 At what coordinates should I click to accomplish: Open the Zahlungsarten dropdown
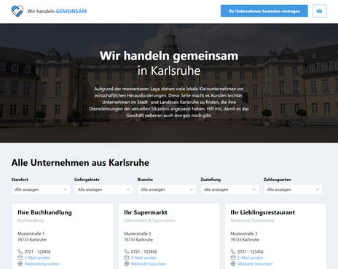pyautogui.click(x=293, y=190)
